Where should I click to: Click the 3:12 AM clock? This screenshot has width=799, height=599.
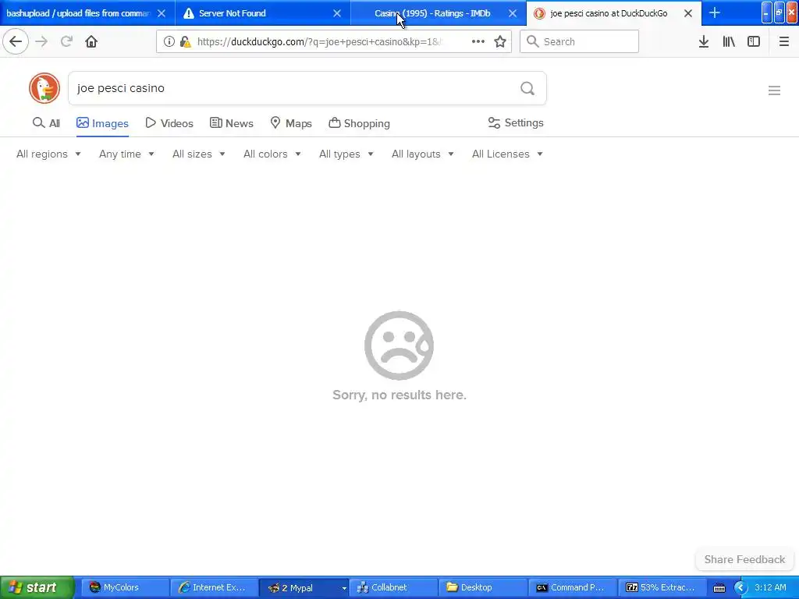coord(770,587)
